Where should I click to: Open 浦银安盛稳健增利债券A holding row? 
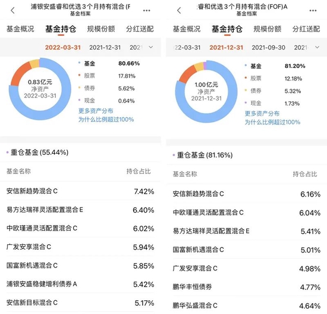pos(80,284)
